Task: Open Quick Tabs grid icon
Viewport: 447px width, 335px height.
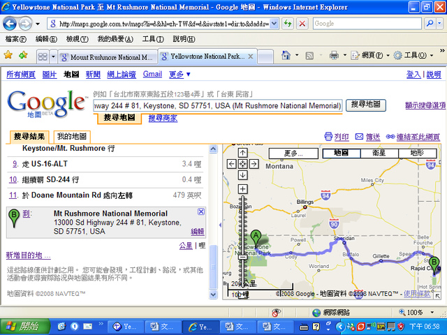Action: click(43, 57)
